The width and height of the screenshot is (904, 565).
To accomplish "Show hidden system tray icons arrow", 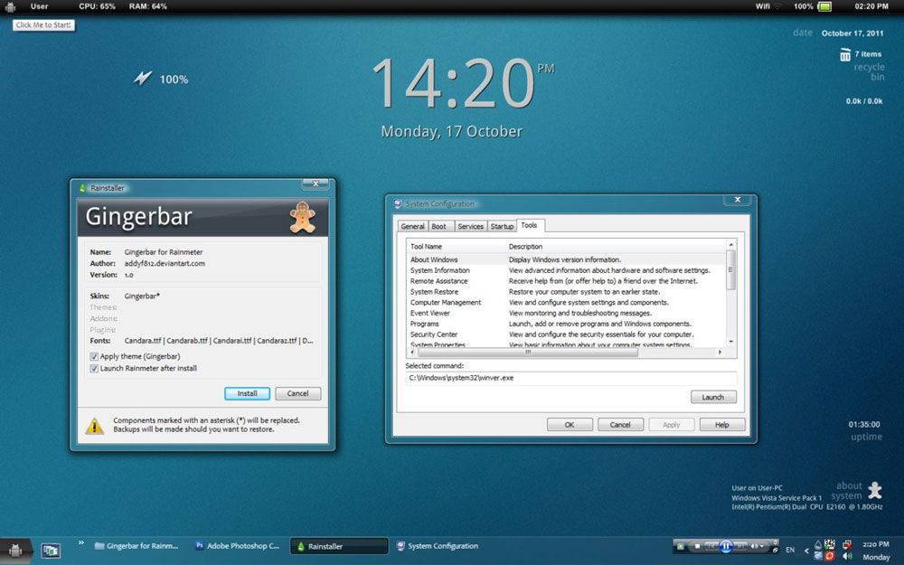I will [805, 550].
